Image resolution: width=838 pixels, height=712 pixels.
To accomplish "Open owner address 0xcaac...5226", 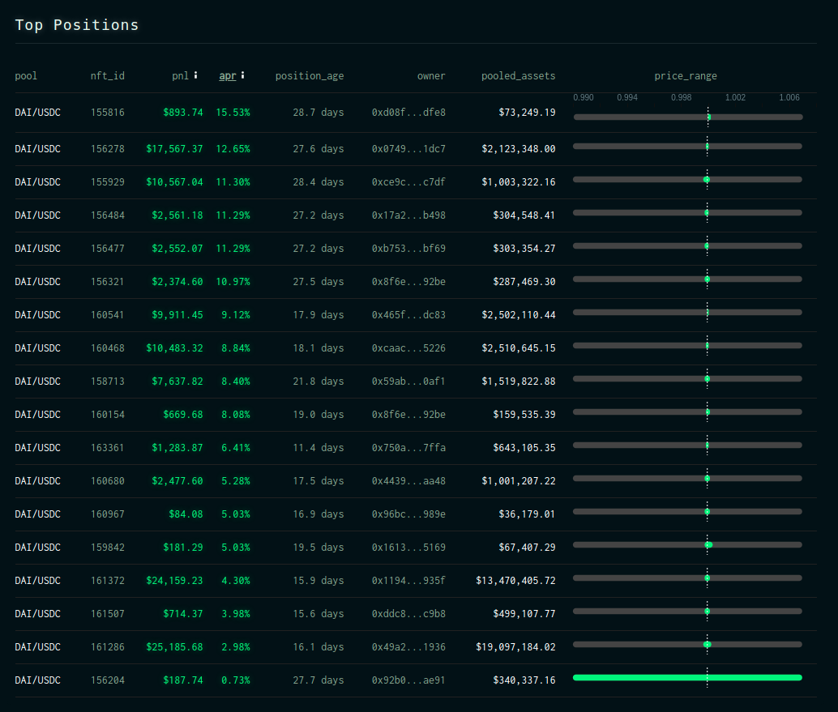I will point(408,347).
